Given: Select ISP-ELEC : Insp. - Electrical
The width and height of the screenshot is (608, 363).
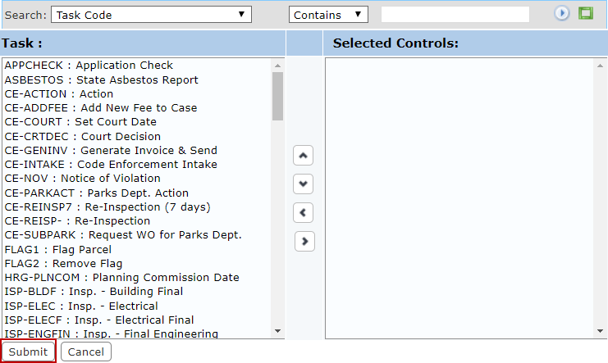Looking at the screenshot, I should point(81,306).
